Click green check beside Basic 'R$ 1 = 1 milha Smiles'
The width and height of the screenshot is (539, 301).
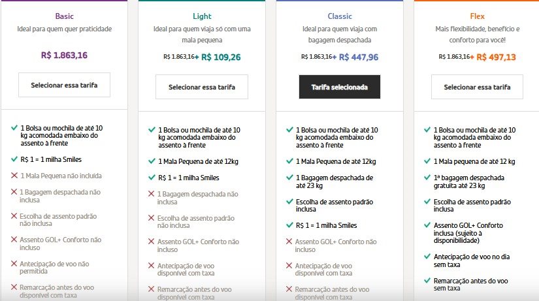click(14, 159)
